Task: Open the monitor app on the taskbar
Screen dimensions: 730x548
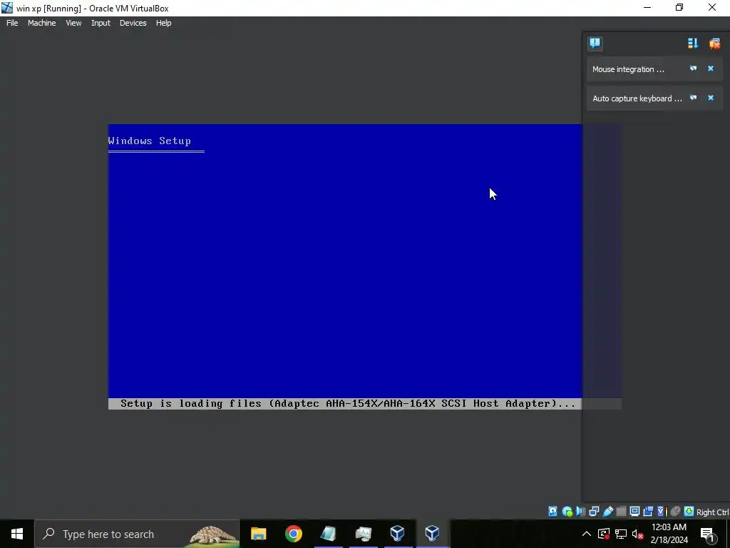Action: pyautogui.click(x=363, y=534)
